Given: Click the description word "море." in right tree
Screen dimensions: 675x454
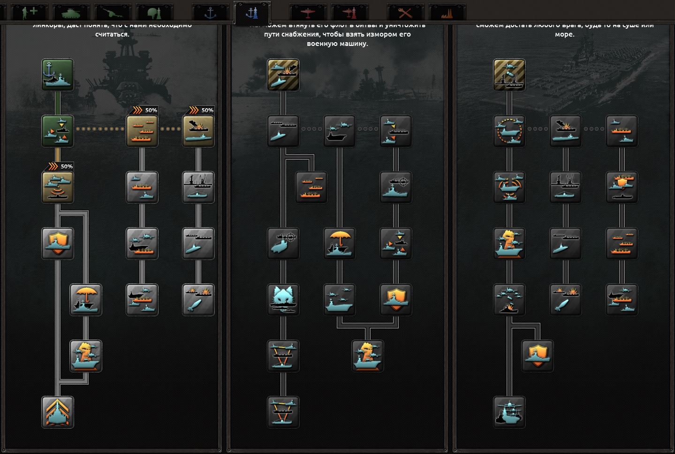Looking at the screenshot, I should (x=565, y=34).
